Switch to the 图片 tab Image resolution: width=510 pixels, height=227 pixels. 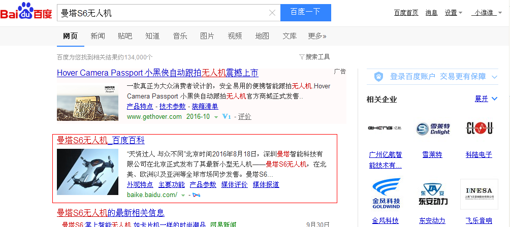tap(207, 36)
